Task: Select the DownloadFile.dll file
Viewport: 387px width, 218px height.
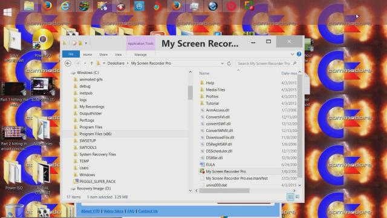Action: point(220,137)
